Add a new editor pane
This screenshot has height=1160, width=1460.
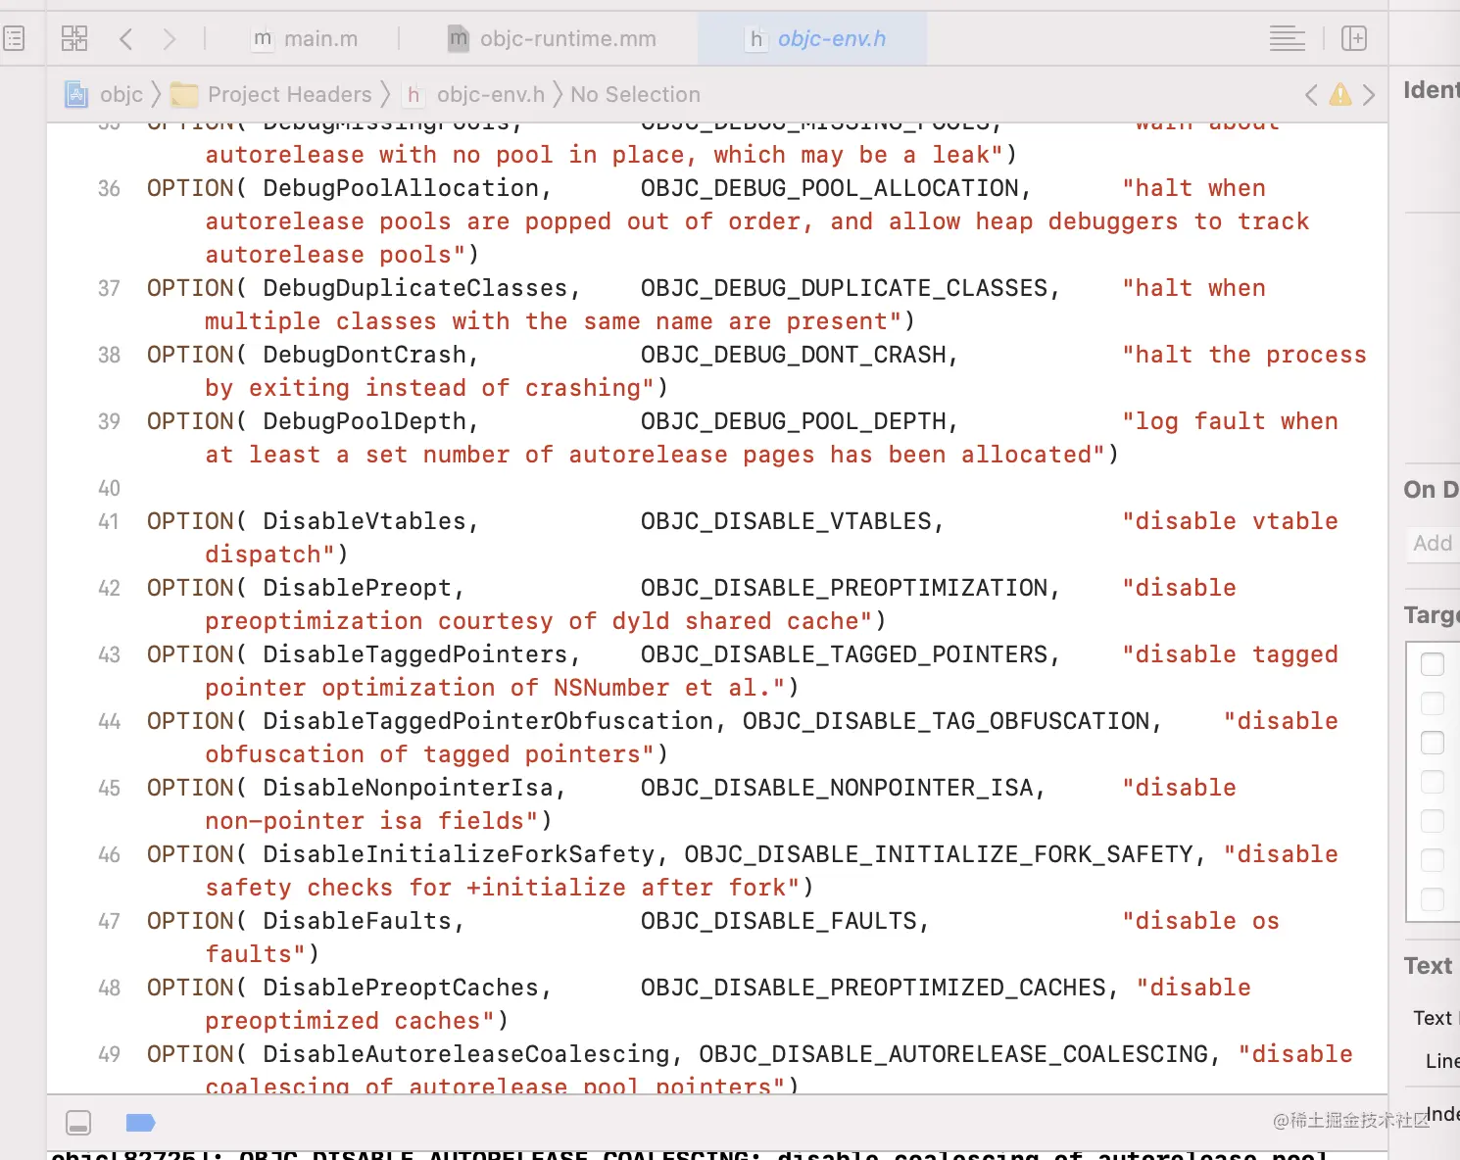1354,39
